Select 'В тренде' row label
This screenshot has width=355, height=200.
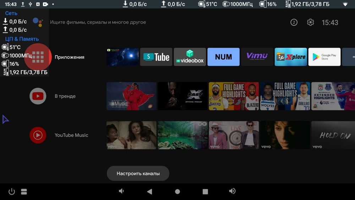pos(65,96)
